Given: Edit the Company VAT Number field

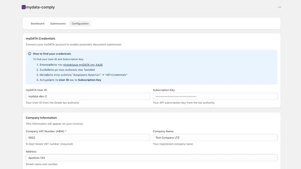Looking at the screenshot, I should click(x=88, y=137).
